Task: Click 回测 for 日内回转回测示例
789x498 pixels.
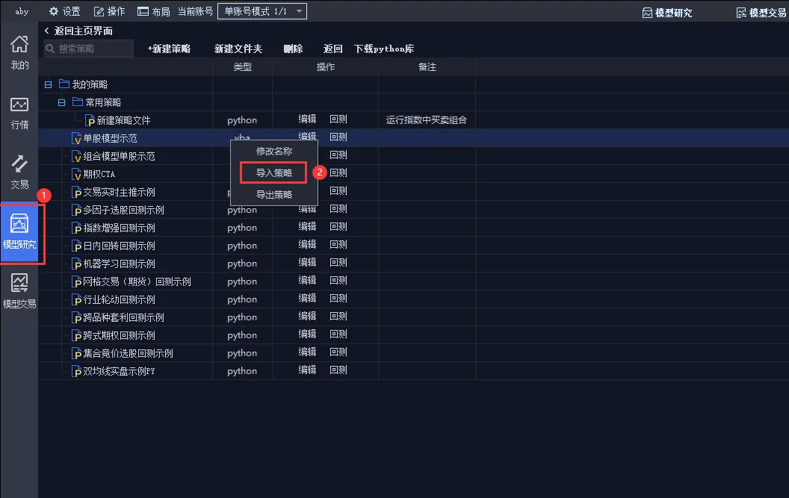Action: point(338,244)
